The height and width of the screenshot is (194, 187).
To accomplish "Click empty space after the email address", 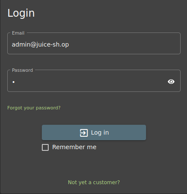I will (x=124, y=44).
